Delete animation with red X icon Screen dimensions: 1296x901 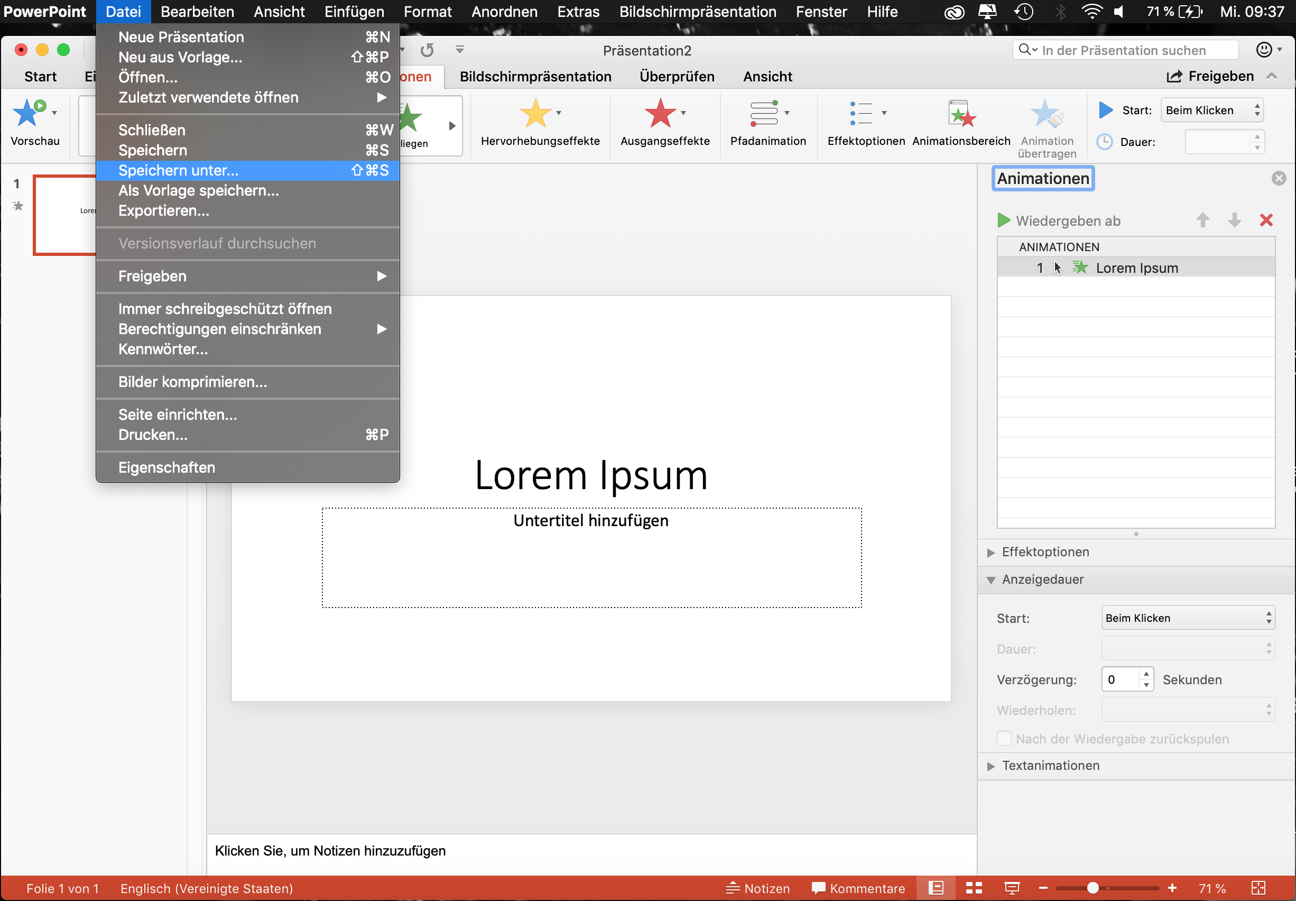point(1266,220)
